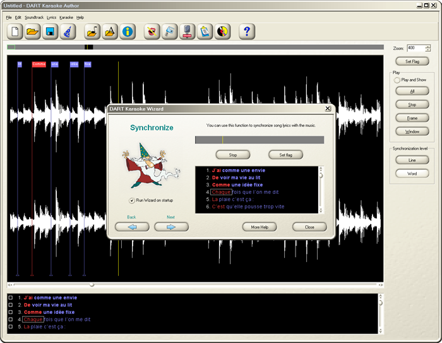This screenshot has width=442, height=343.
Task: Launch the wizard hat toolbar icon
Action: [x=68, y=31]
